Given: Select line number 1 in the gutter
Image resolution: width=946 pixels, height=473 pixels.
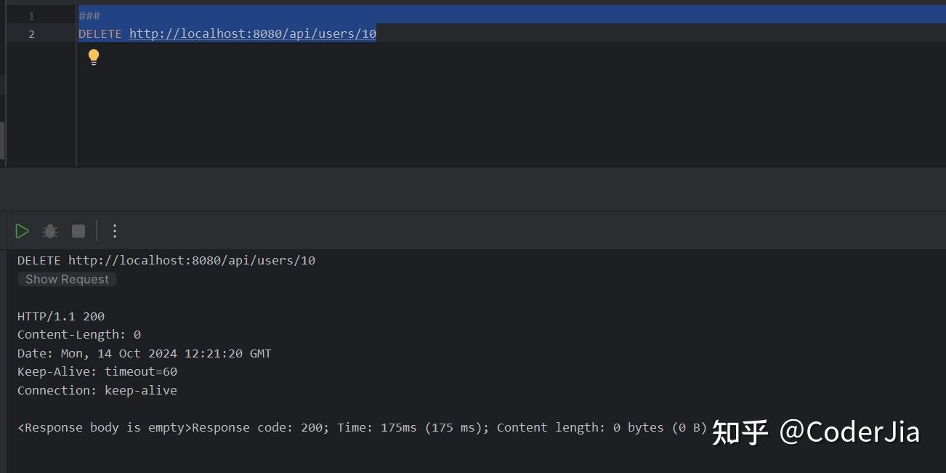Looking at the screenshot, I should [x=31, y=15].
